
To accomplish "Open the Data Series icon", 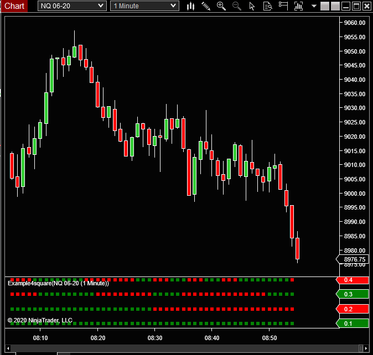I will tap(298, 6).
